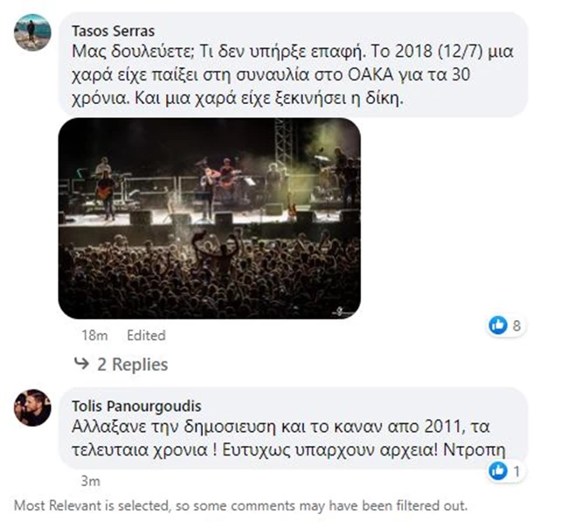
Task: Click the reaction count 1 number
Action: [x=517, y=471]
